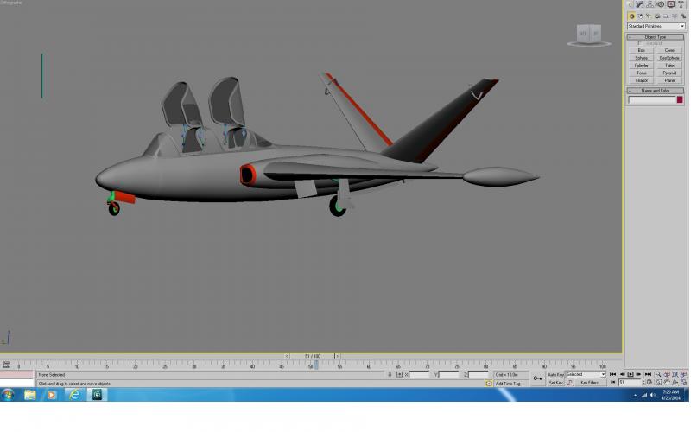Open the Hierarchy command panel tab
Image resolution: width=691 pixels, height=432 pixels.
click(650, 4)
